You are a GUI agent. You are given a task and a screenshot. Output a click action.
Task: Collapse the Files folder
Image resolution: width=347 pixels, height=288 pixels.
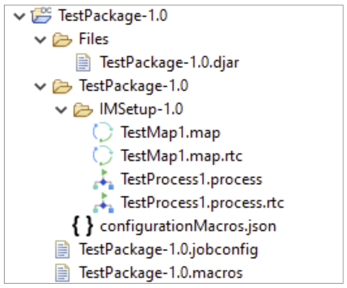click(x=39, y=40)
